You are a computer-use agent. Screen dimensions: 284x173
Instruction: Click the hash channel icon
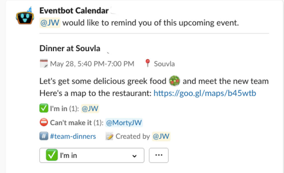[x=43, y=136]
